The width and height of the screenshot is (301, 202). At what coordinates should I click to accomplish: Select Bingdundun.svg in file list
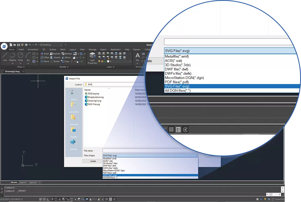click(x=94, y=97)
